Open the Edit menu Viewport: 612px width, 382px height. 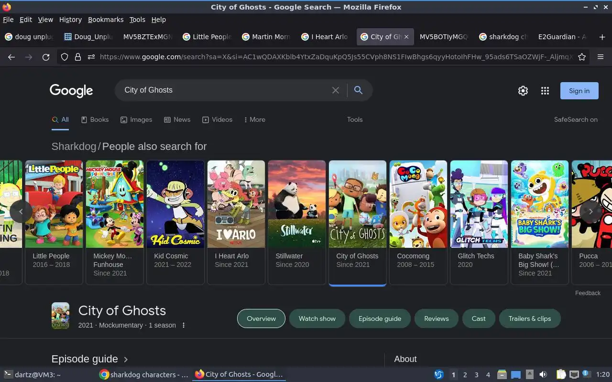(26, 20)
